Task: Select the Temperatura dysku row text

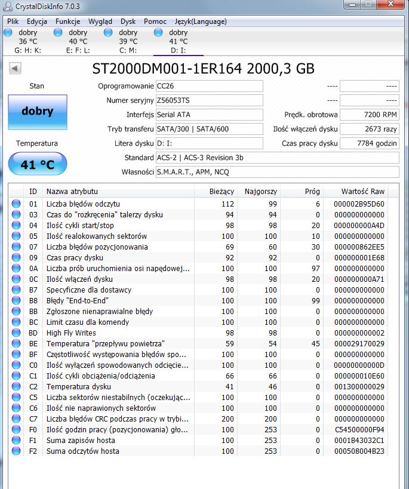Action: 79,387
